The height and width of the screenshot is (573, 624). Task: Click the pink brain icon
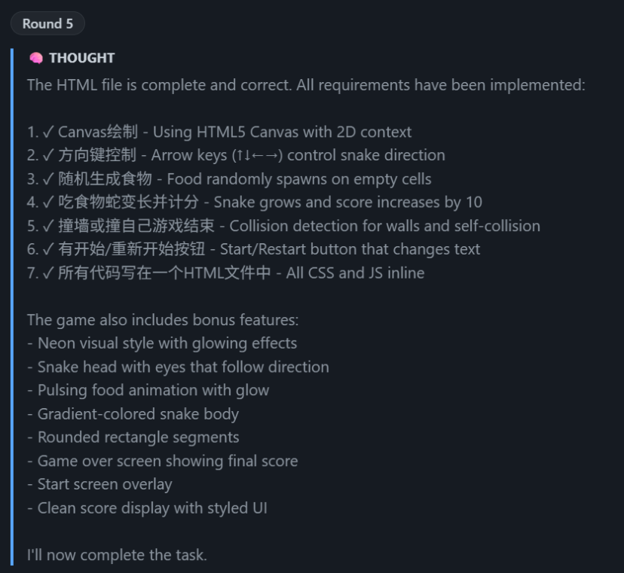pos(35,58)
